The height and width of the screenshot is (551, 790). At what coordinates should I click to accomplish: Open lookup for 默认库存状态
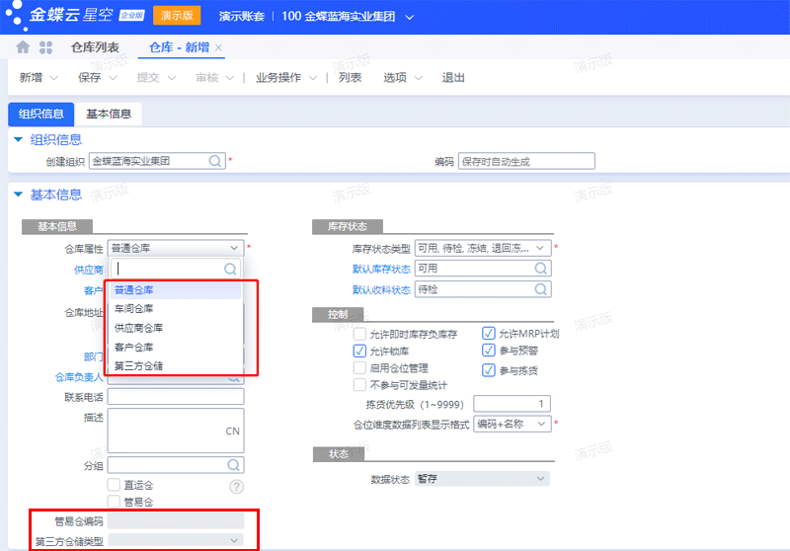point(540,269)
